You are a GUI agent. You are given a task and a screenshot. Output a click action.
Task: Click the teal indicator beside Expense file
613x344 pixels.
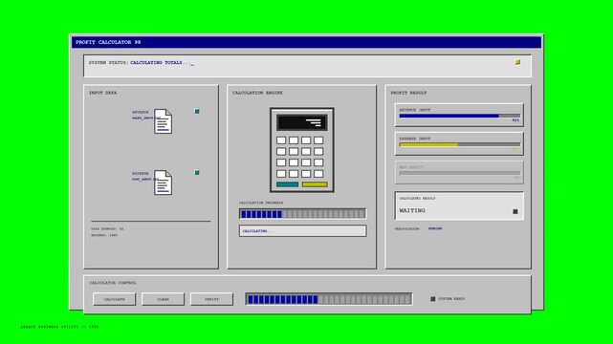[197, 173]
